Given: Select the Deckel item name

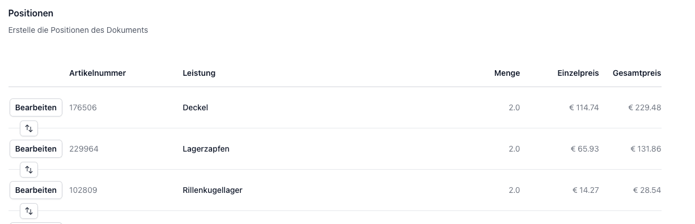Looking at the screenshot, I should [x=196, y=107].
